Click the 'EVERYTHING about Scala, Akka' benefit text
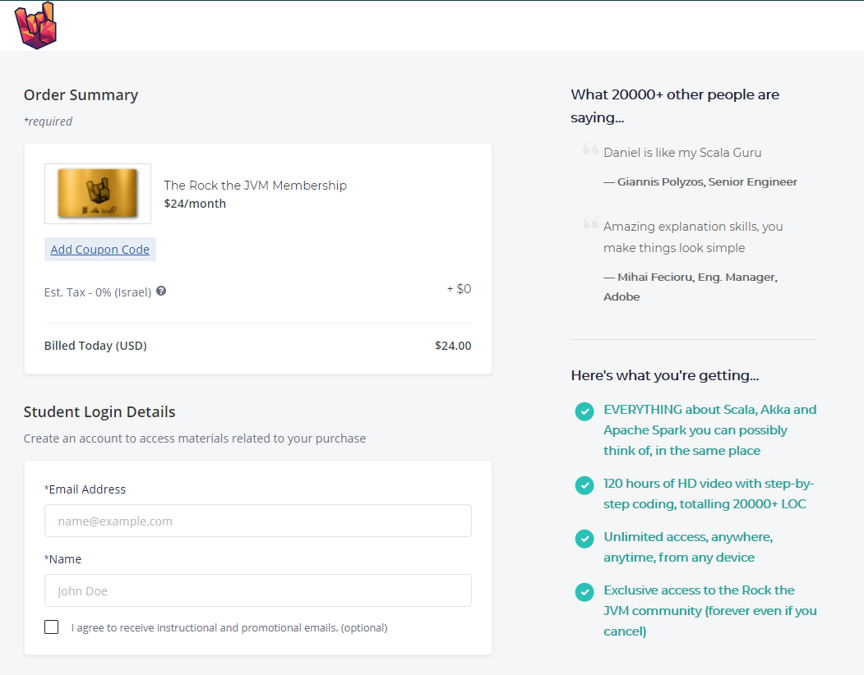 coord(709,430)
